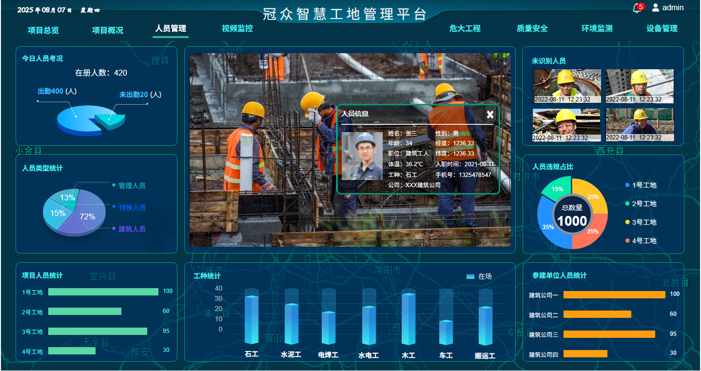
Task: Click the 石工 bar in 工种统计
Action: pos(252,319)
